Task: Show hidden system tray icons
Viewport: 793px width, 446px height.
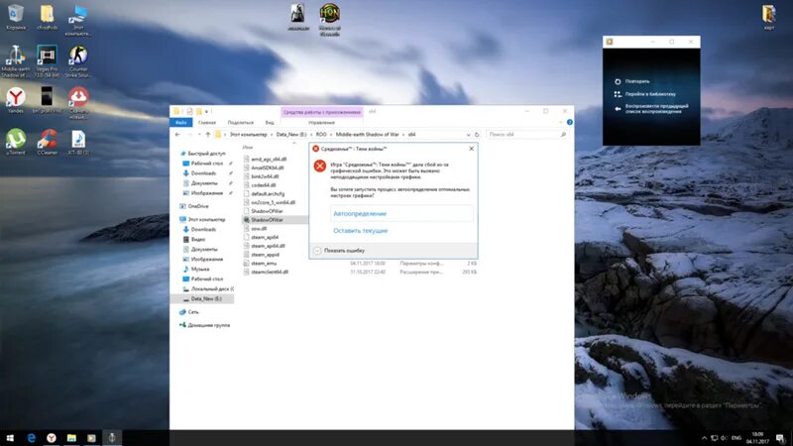Action: point(704,438)
